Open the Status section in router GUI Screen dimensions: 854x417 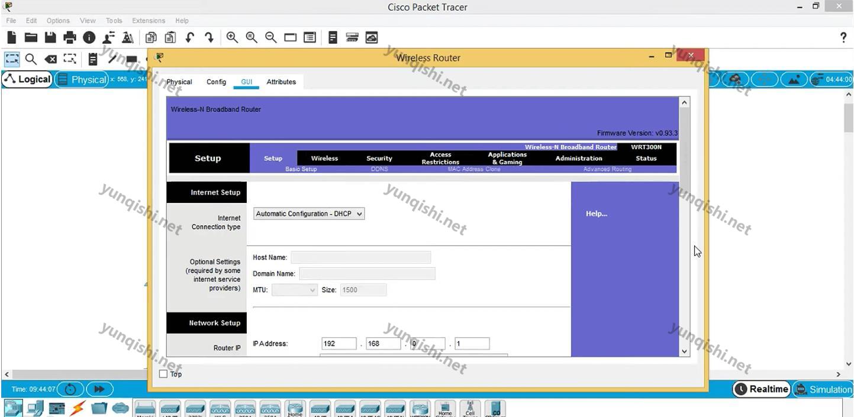(x=646, y=158)
